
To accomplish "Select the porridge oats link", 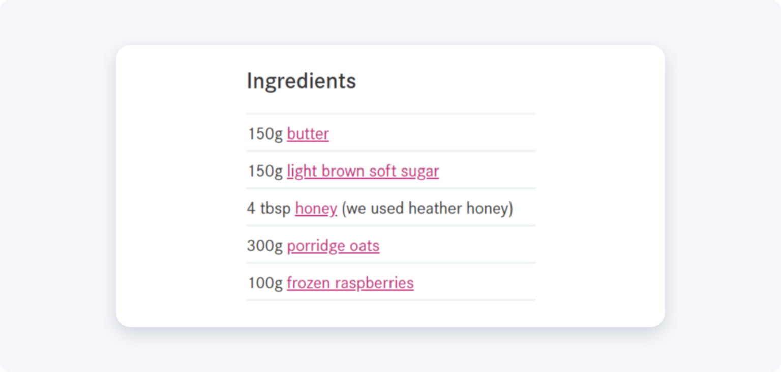I will pyautogui.click(x=333, y=246).
